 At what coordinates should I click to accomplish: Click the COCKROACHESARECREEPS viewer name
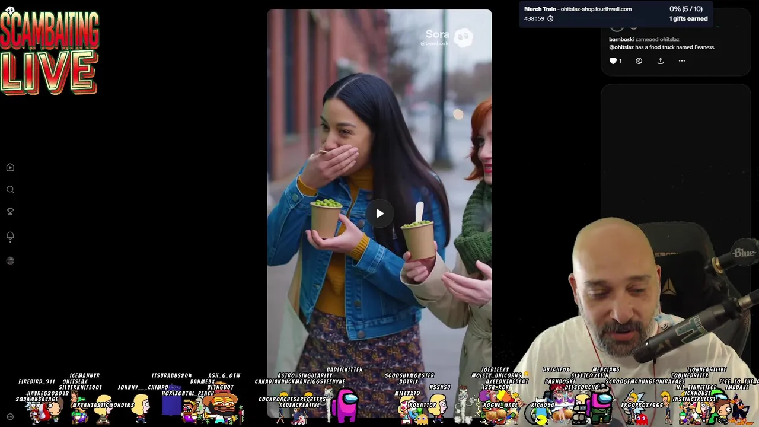tap(292, 399)
